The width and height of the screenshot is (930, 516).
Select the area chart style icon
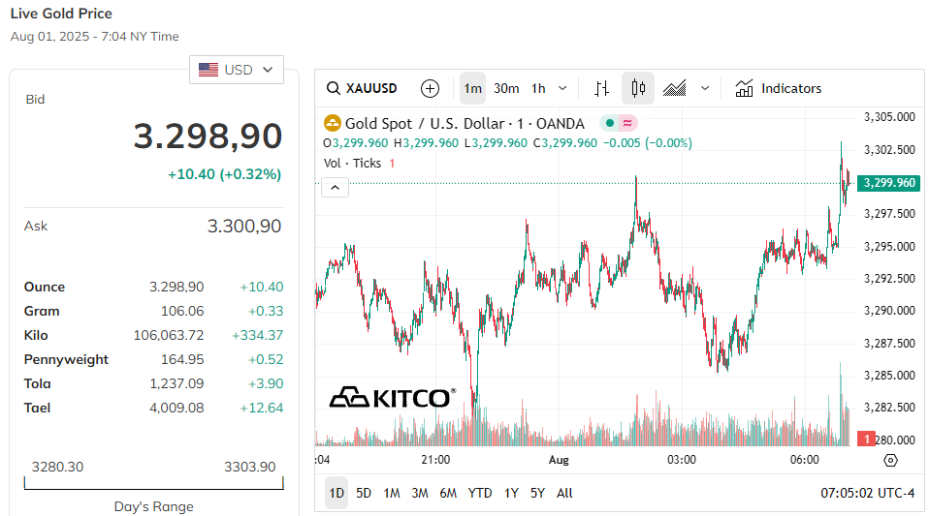point(674,88)
